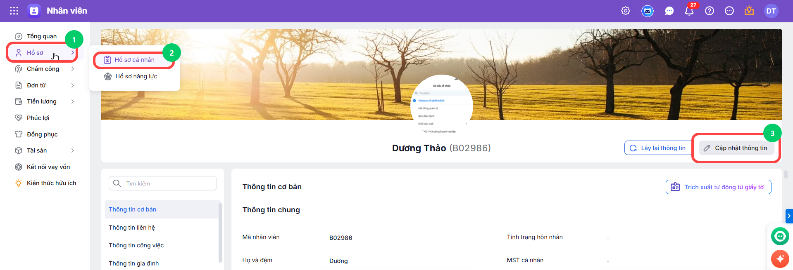
Task: Expand the Tài sản submenu chevron
Action: click(73, 150)
